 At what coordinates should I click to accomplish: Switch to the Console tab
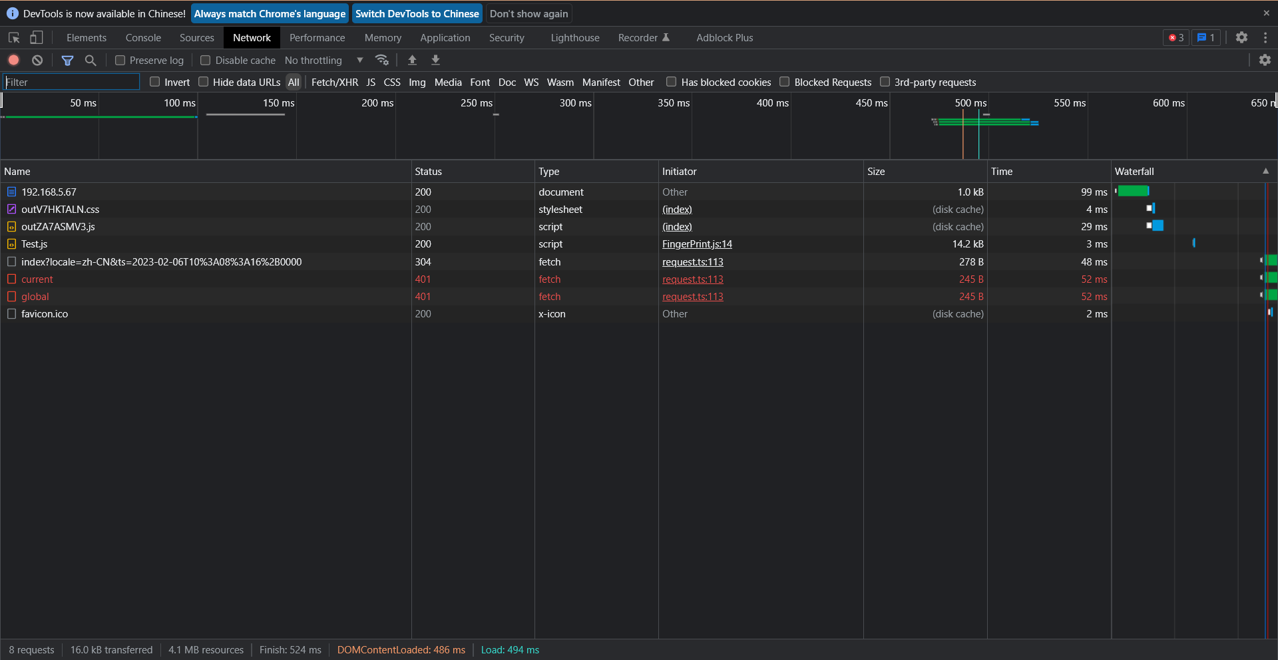(x=142, y=38)
